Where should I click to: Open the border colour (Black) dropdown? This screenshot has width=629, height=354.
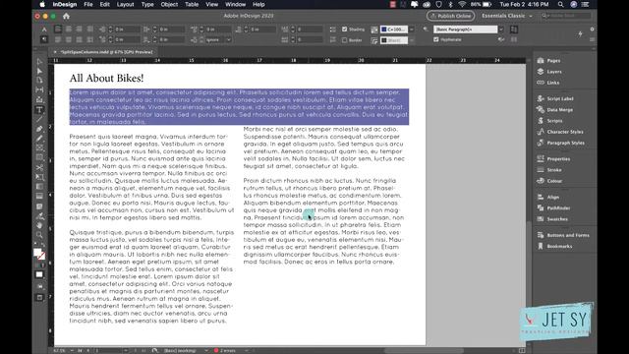(x=412, y=40)
